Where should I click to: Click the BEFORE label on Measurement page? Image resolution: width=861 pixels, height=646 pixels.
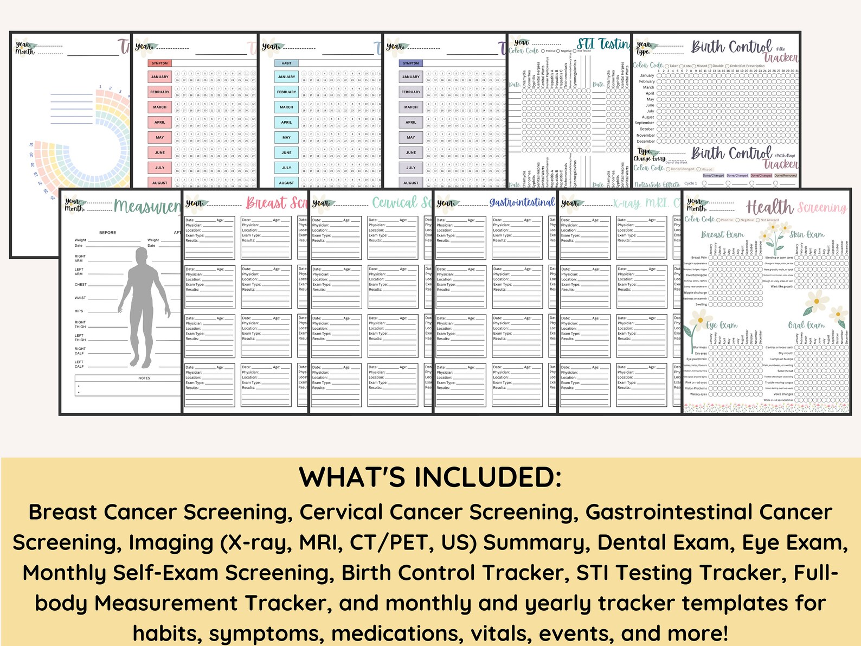[x=107, y=232]
